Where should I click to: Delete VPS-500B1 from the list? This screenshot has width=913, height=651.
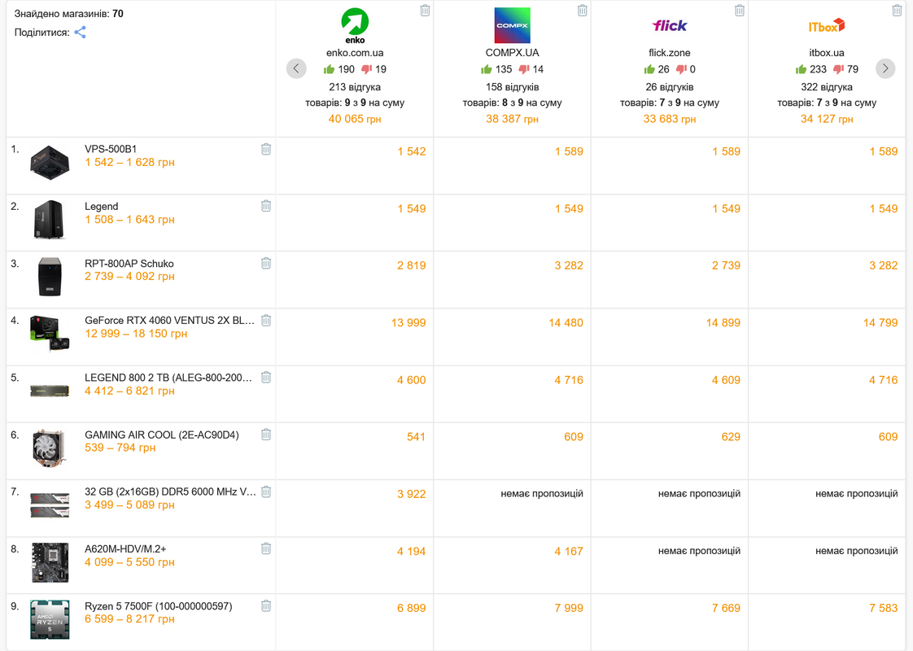[266, 149]
